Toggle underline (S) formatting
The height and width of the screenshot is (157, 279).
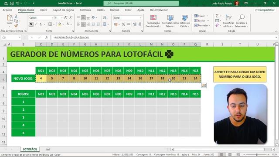click(41, 24)
